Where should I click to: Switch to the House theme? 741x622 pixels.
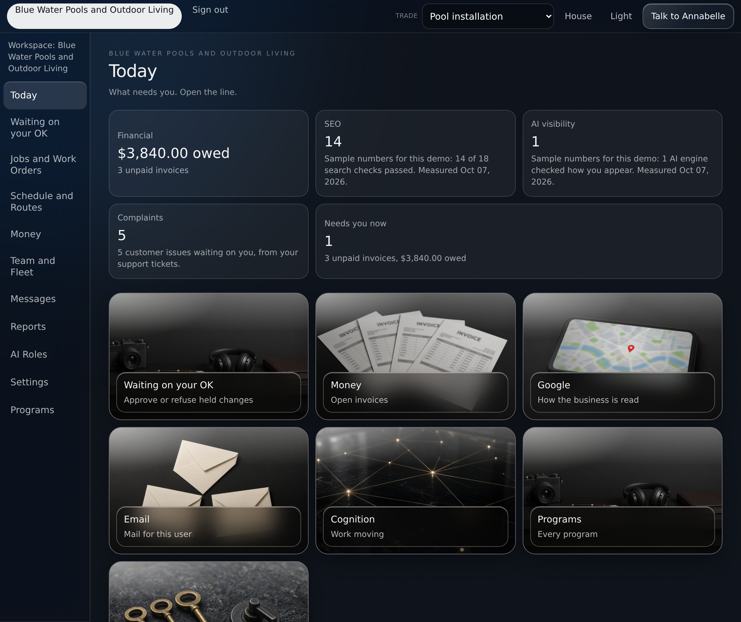coord(578,16)
